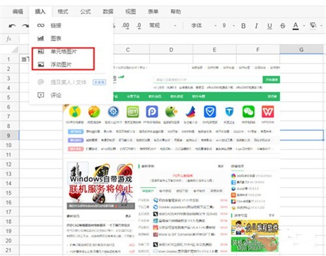Click the QQ Music icon in image
The height and width of the screenshot is (256, 326).
(75, 112)
